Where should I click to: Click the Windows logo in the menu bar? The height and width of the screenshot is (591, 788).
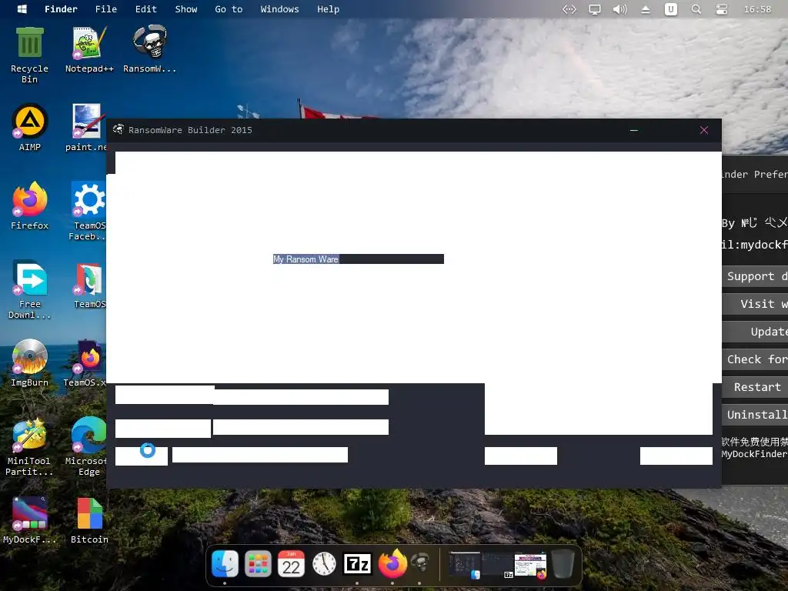point(22,9)
